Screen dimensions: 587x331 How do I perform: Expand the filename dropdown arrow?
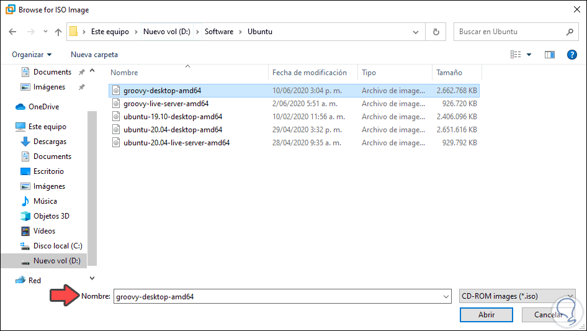[446, 296]
